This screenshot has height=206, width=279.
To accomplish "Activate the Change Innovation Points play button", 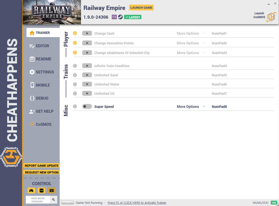I will (x=87, y=43).
